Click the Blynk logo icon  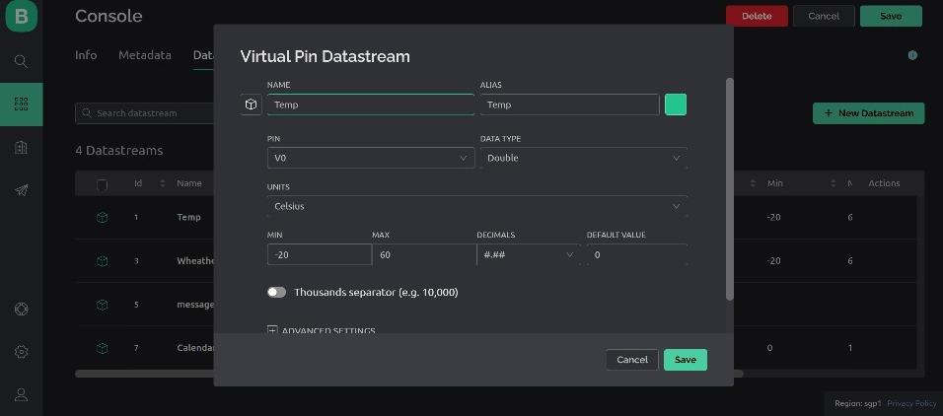pos(21,17)
